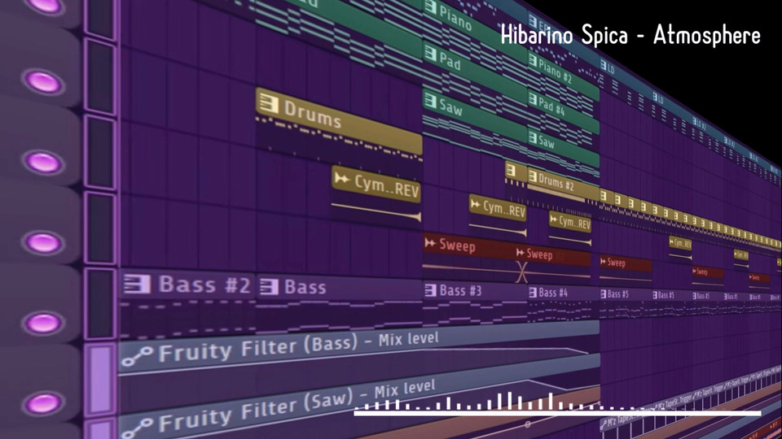Open the Drums #2 clip's pattern icon
This screenshot has height=439, width=782.
pyautogui.click(x=533, y=176)
